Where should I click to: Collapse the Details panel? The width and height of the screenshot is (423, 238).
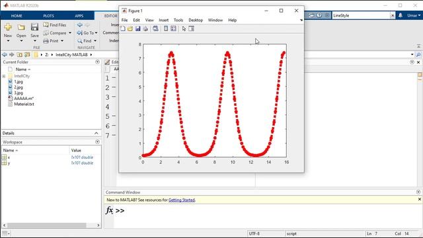point(96,134)
